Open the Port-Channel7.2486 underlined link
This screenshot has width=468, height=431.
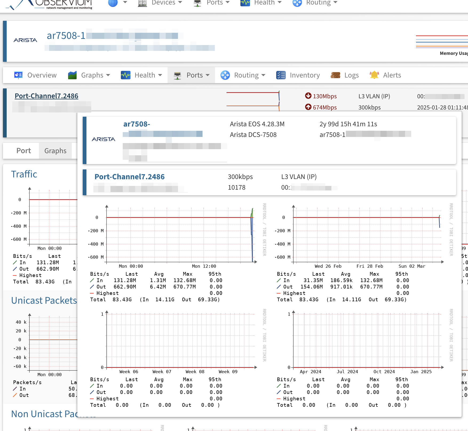tap(46, 96)
